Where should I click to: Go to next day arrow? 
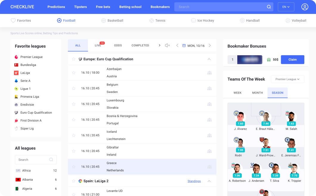pyautogui.click(x=210, y=45)
